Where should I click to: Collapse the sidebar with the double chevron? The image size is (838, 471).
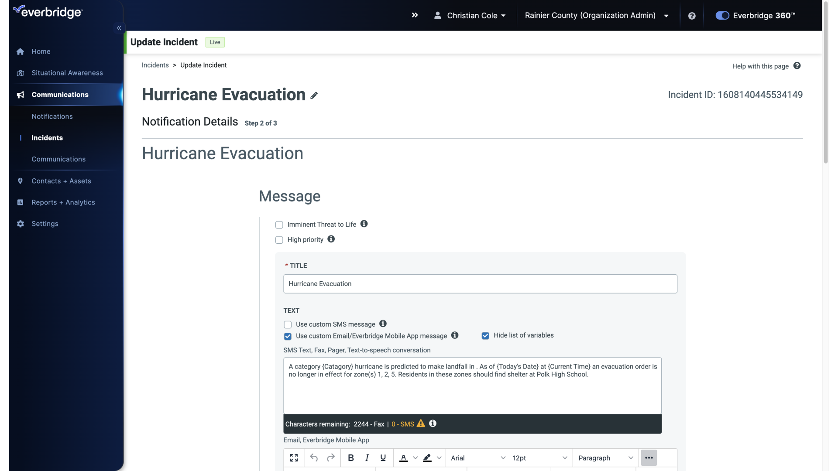119,28
